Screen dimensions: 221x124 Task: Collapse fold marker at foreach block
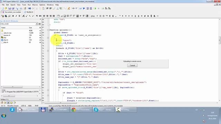(x=48, y=51)
